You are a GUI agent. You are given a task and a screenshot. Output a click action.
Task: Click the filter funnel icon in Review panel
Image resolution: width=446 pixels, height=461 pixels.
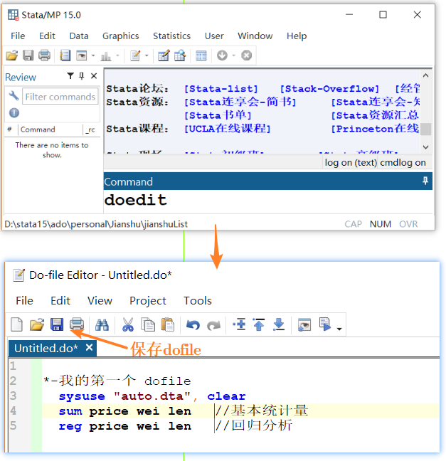pyautogui.click(x=70, y=76)
